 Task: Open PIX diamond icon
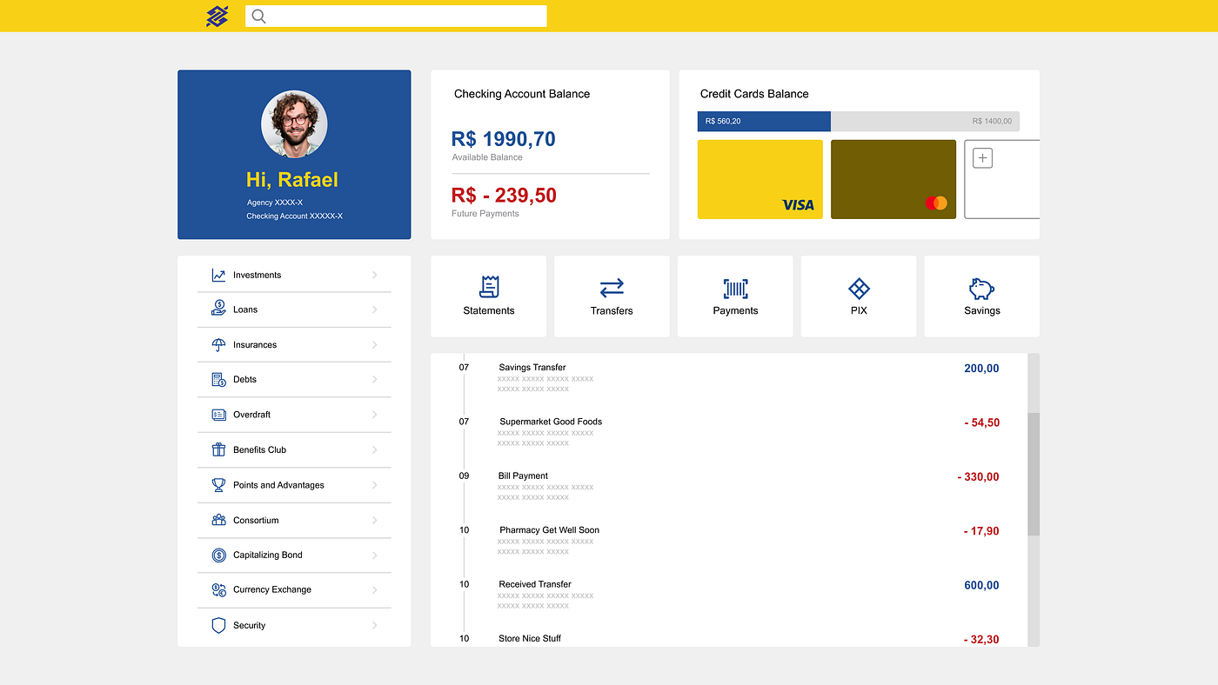[859, 289]
